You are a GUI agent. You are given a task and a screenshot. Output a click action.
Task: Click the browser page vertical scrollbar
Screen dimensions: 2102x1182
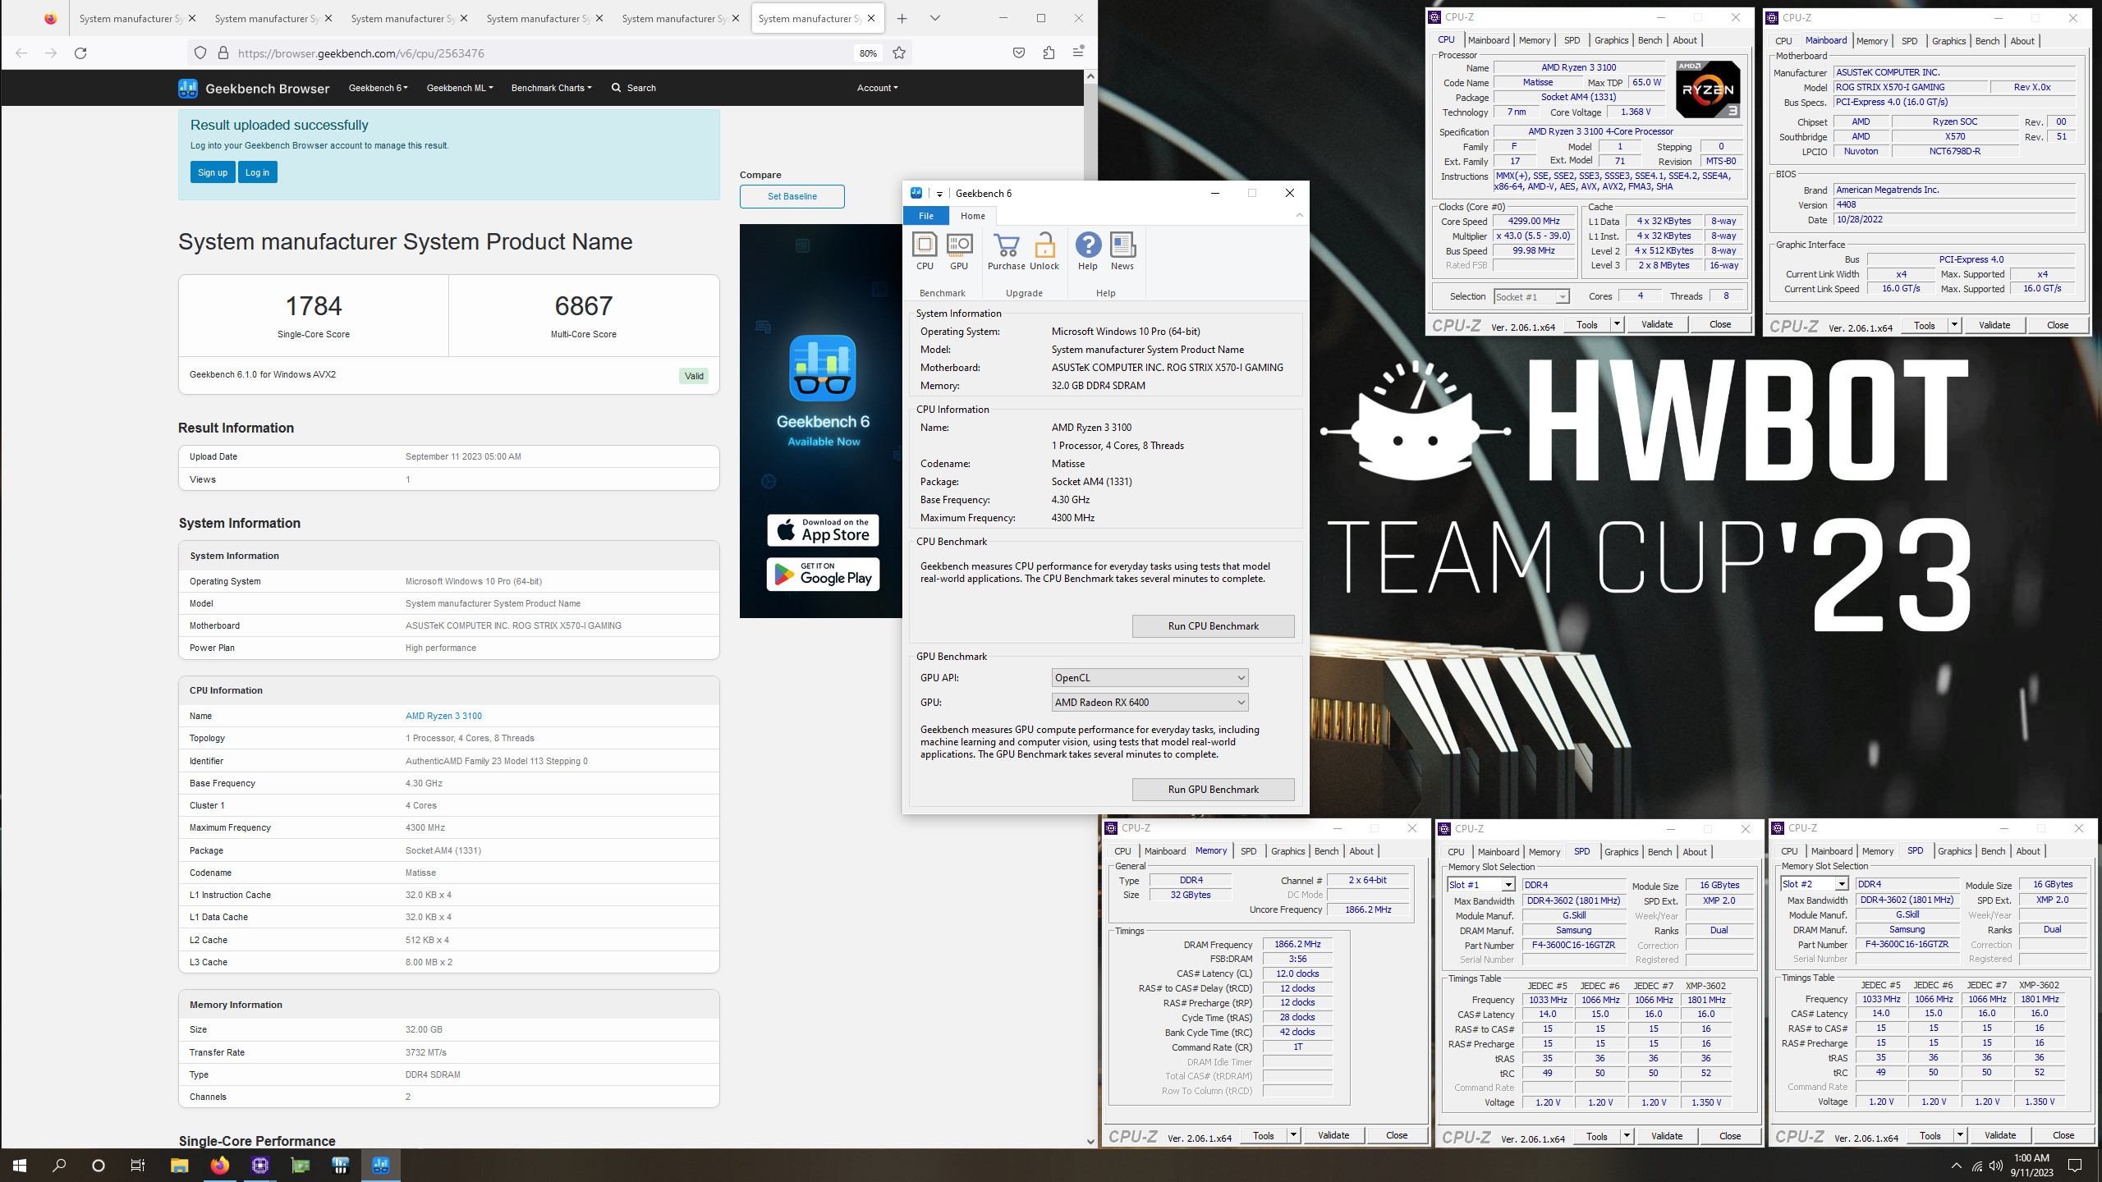[1090, 609]
